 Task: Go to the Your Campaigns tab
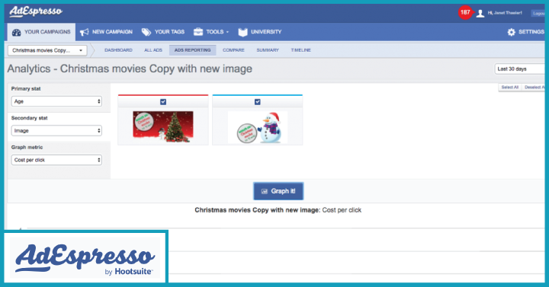41,32
